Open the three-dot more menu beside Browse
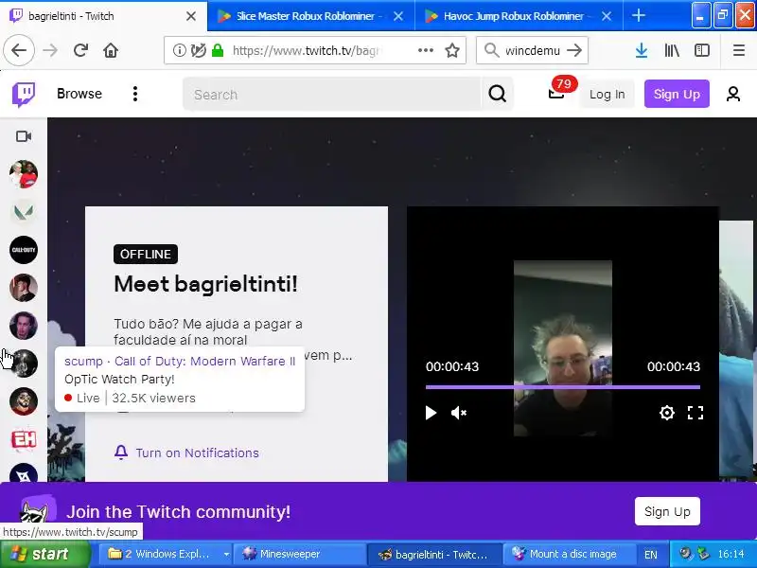This screenshot has height=568, width=757. click(x=135, y=94)
